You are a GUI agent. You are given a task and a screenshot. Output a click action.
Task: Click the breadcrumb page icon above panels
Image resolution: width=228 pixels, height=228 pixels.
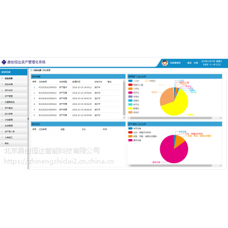31,70
